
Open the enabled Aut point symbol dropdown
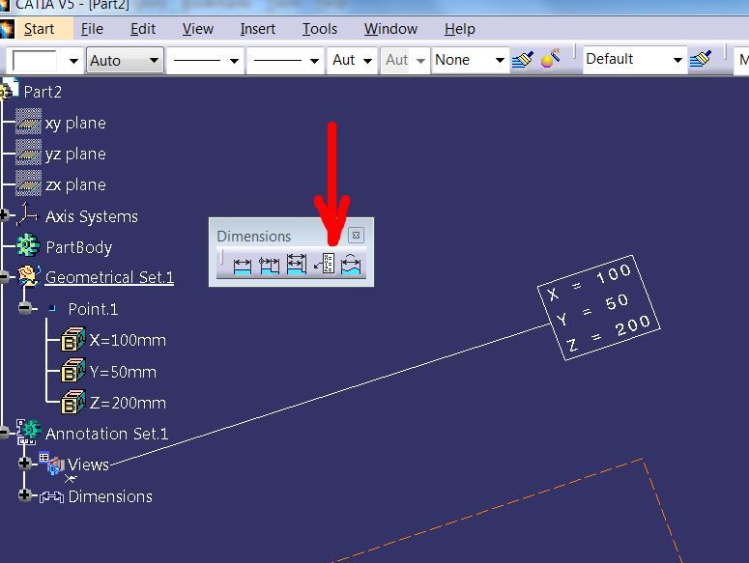353,60
